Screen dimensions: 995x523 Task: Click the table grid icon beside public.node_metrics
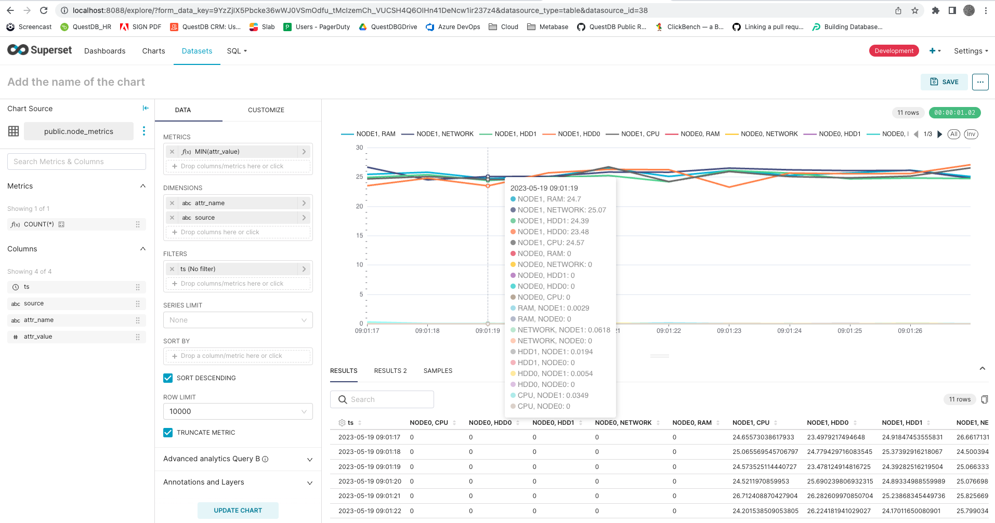point(14,131)
